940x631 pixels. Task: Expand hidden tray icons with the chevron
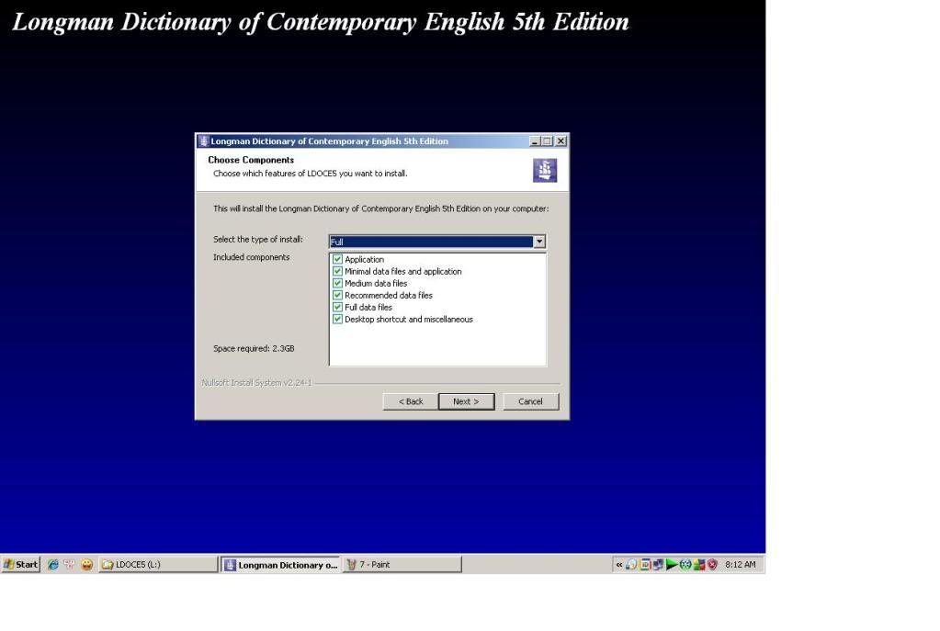[619, 565]
